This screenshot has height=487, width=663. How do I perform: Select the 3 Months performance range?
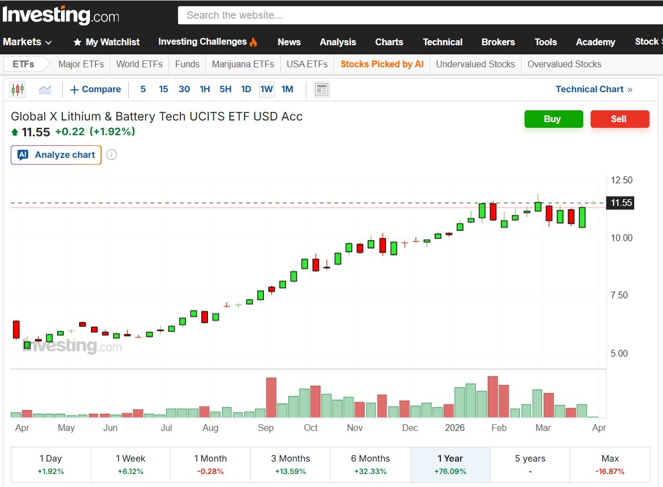pos(291,464)
